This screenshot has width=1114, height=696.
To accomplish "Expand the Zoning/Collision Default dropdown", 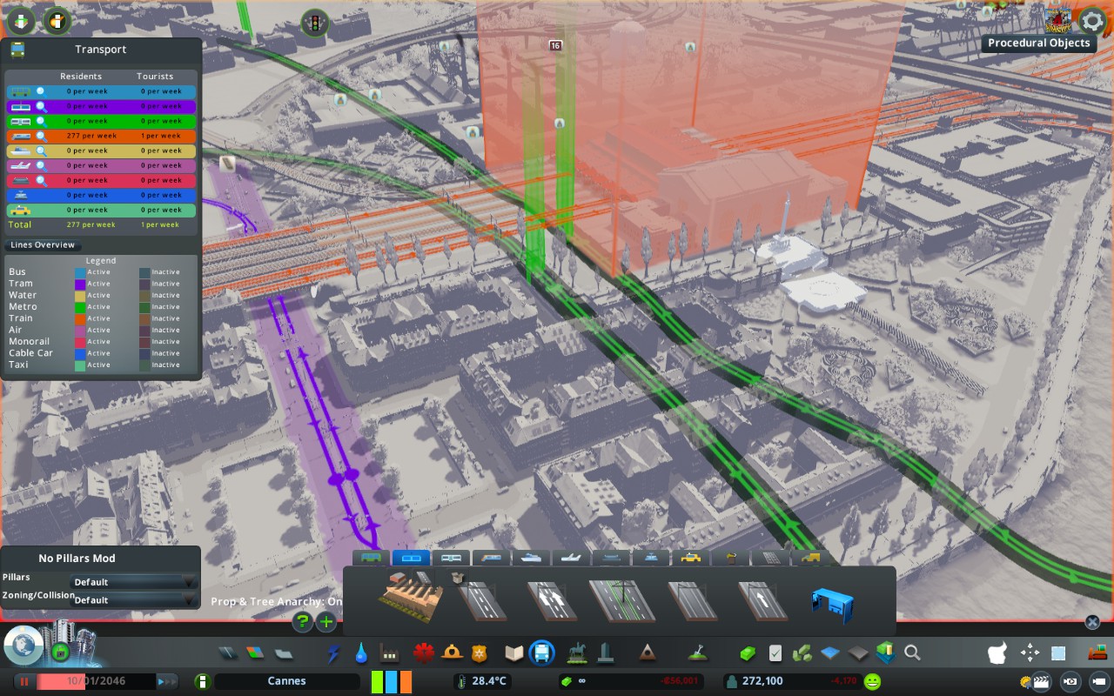I will point(135,600).
